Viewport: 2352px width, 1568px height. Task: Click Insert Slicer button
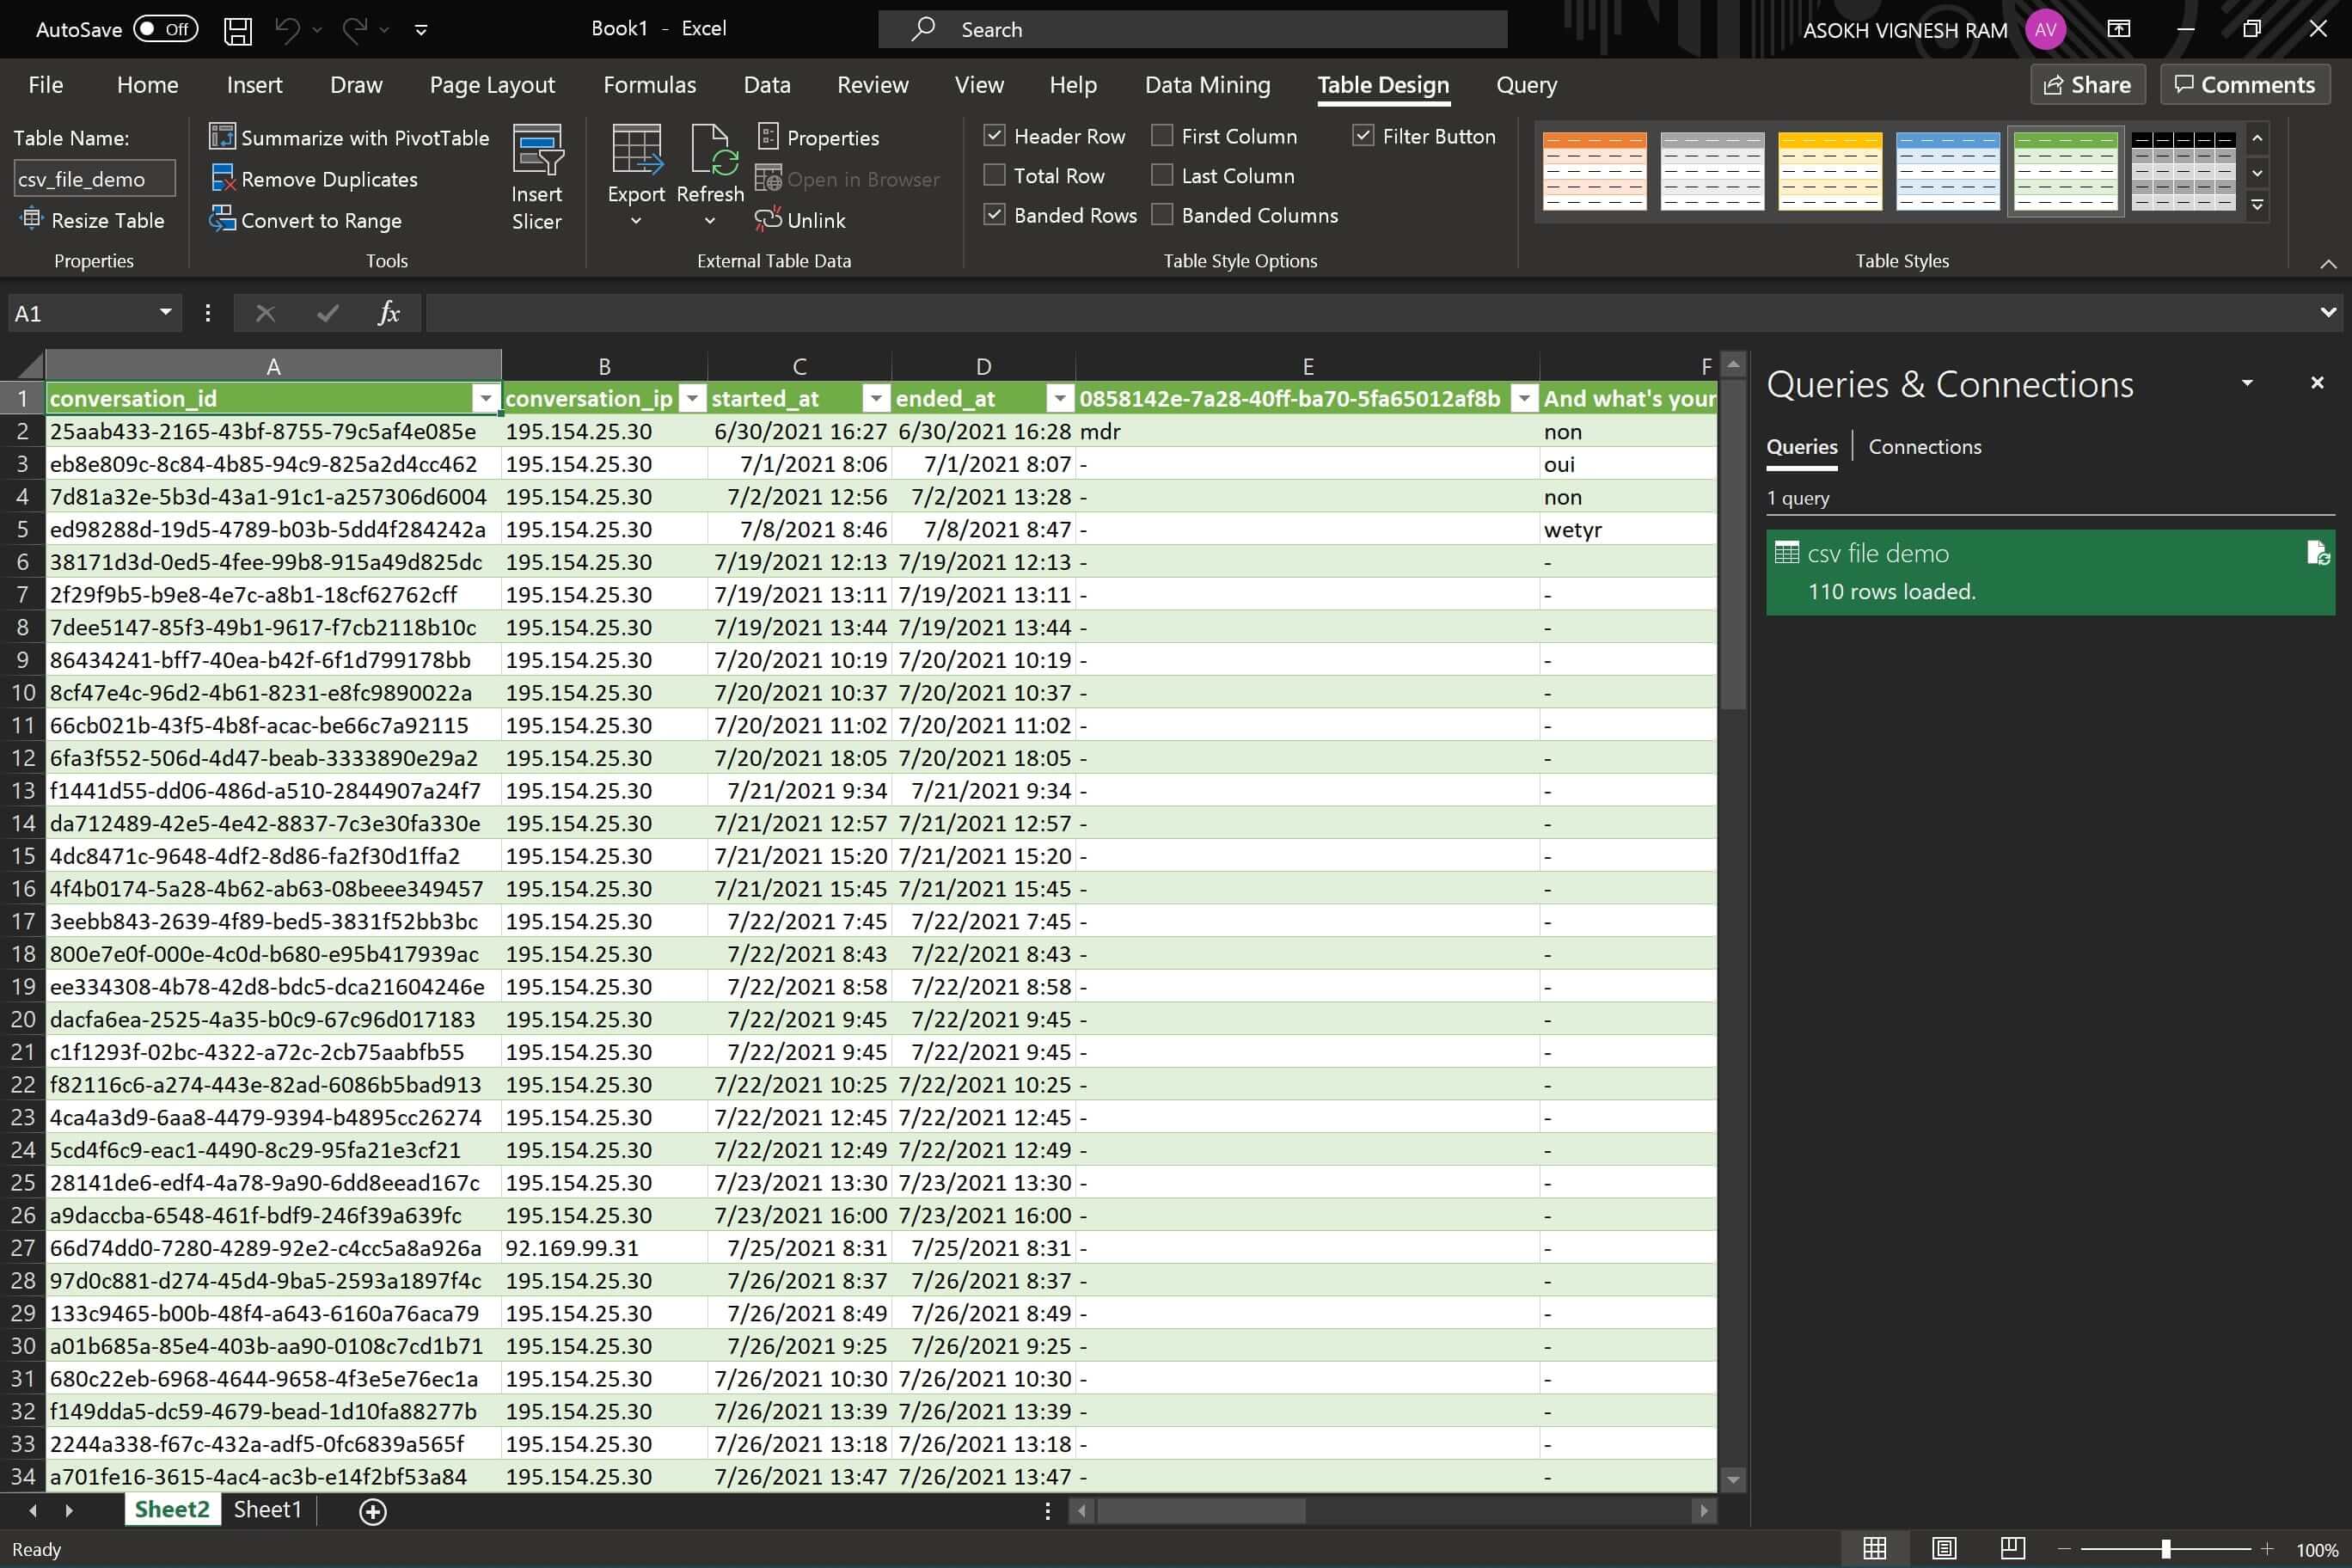(x=537, y=178)
